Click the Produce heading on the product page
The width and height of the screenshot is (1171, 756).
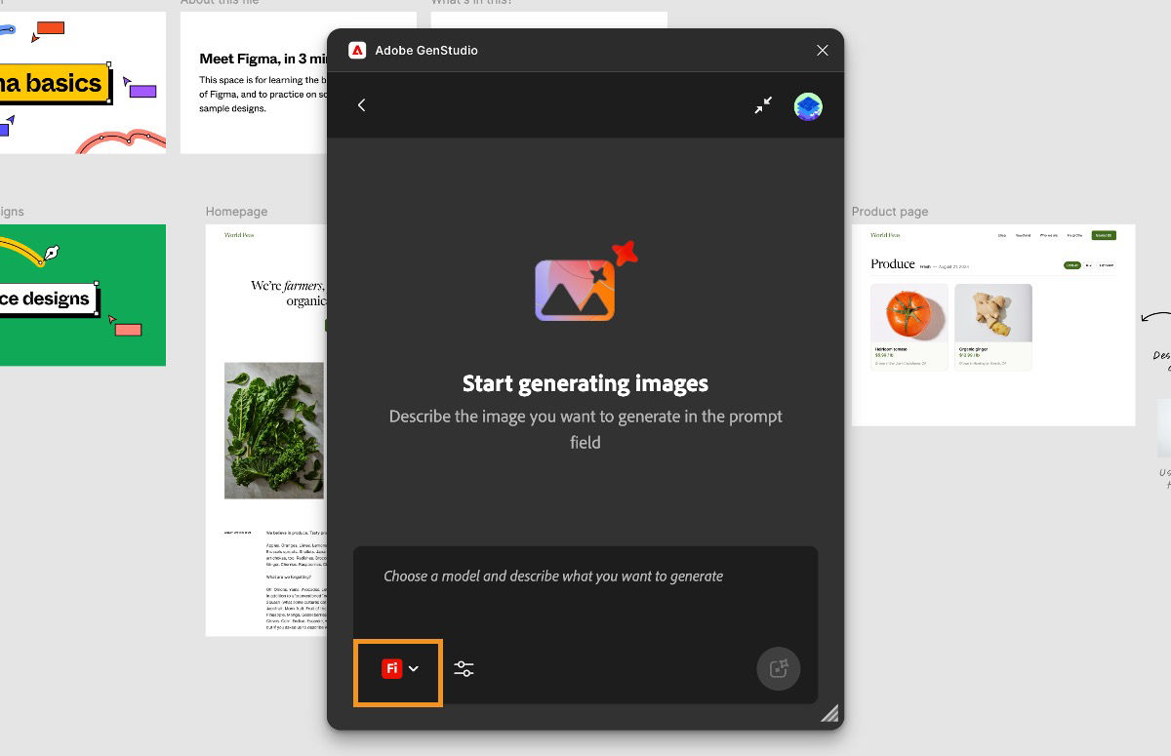[x=891, y=263]
